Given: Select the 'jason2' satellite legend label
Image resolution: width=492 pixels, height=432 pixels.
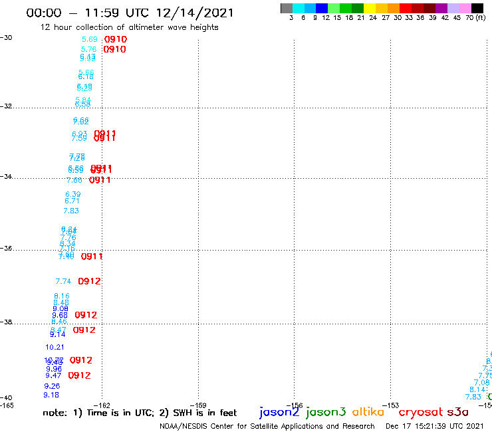Looking at the screenshot, I should click(279, 412).
